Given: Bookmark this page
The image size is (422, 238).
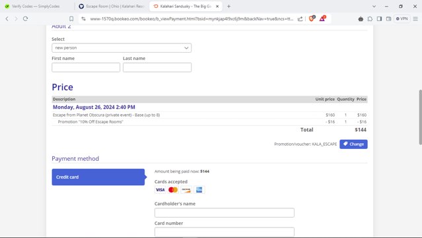Looking at the screenshot, I should point(71,19).
